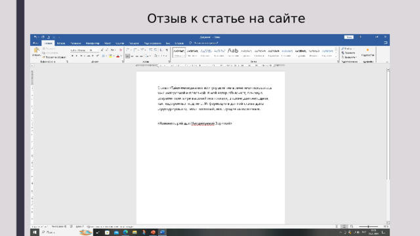Open the Change Case (Aa) dropdown
This screenshot has width=420, height=236.
coord(113,50)
